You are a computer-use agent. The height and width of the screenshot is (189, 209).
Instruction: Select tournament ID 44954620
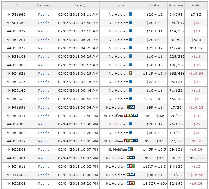click(x=16, y=99)
